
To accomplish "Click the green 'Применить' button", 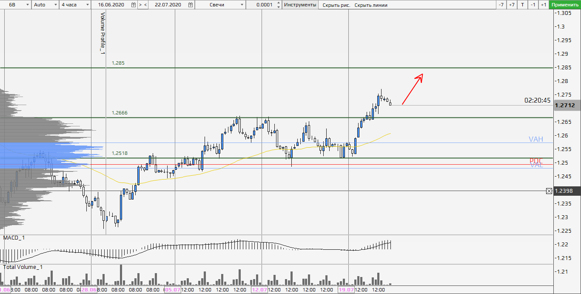I will click(564, 5).
